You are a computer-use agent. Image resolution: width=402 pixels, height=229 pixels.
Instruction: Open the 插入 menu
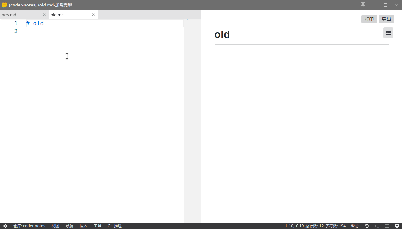coord(84,226)
